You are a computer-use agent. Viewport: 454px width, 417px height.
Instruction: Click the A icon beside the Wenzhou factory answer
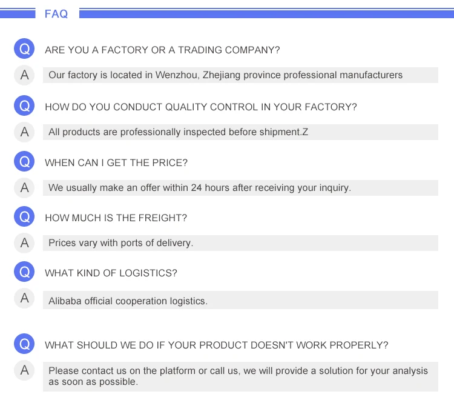click(24, 75)
